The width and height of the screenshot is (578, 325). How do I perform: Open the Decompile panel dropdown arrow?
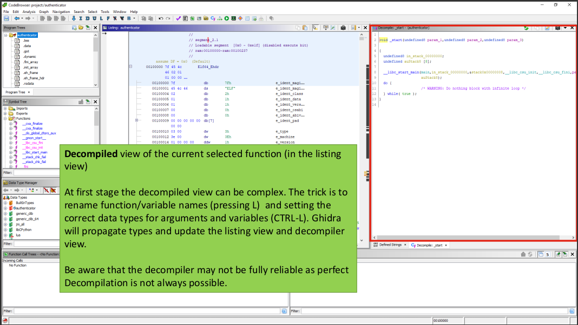coord(565,28)
